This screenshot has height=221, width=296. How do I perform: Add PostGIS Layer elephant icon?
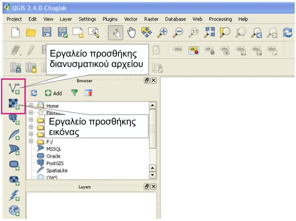[14, 119]
